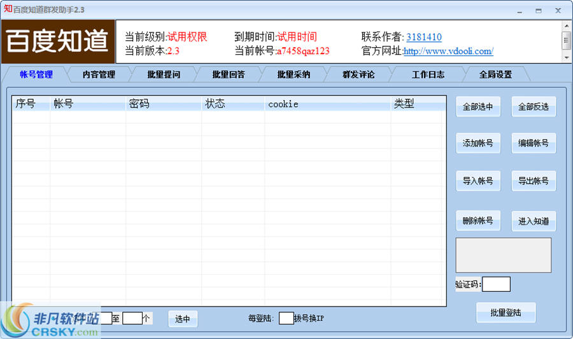
Task: Maximize the application window
Action: 539,11
